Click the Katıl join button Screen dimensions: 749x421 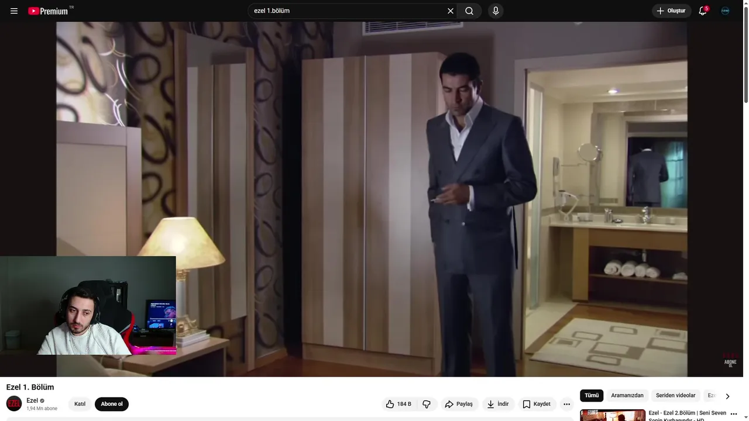(80, 404)
